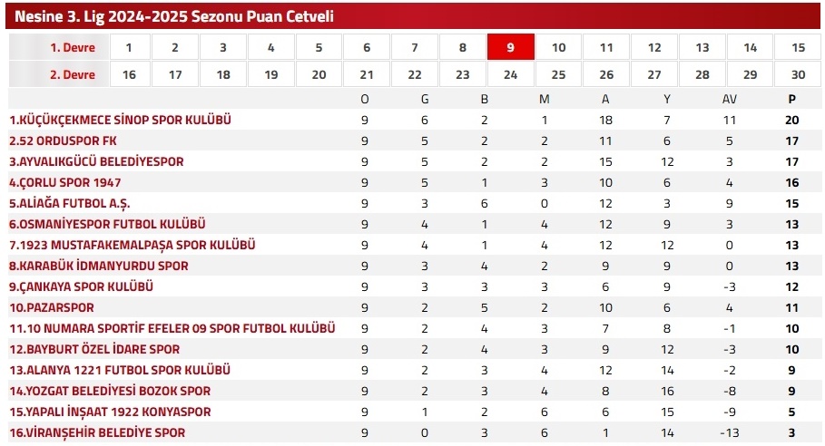The height and width of the screenshot is (446, 825).
Task: Jump to week 30 tab
Action: pos(799,74)
